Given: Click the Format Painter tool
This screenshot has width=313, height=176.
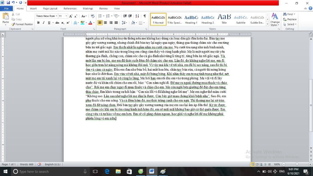Looking at the screenshot, I should coord(22,24).
